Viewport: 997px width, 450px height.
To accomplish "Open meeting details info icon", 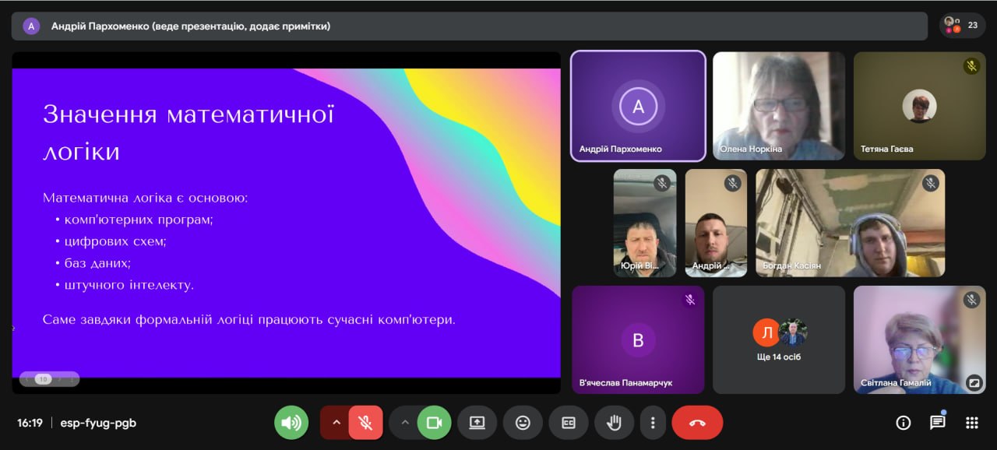I will pyautogui.click(x=904, y=423).
